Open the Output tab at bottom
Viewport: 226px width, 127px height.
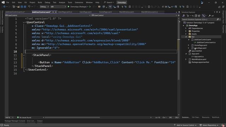(x=40, y=121)
